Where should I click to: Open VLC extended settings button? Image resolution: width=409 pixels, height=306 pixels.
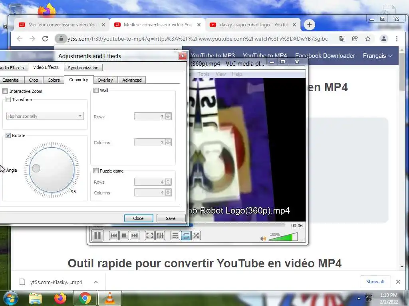click(x=160, y=235)
